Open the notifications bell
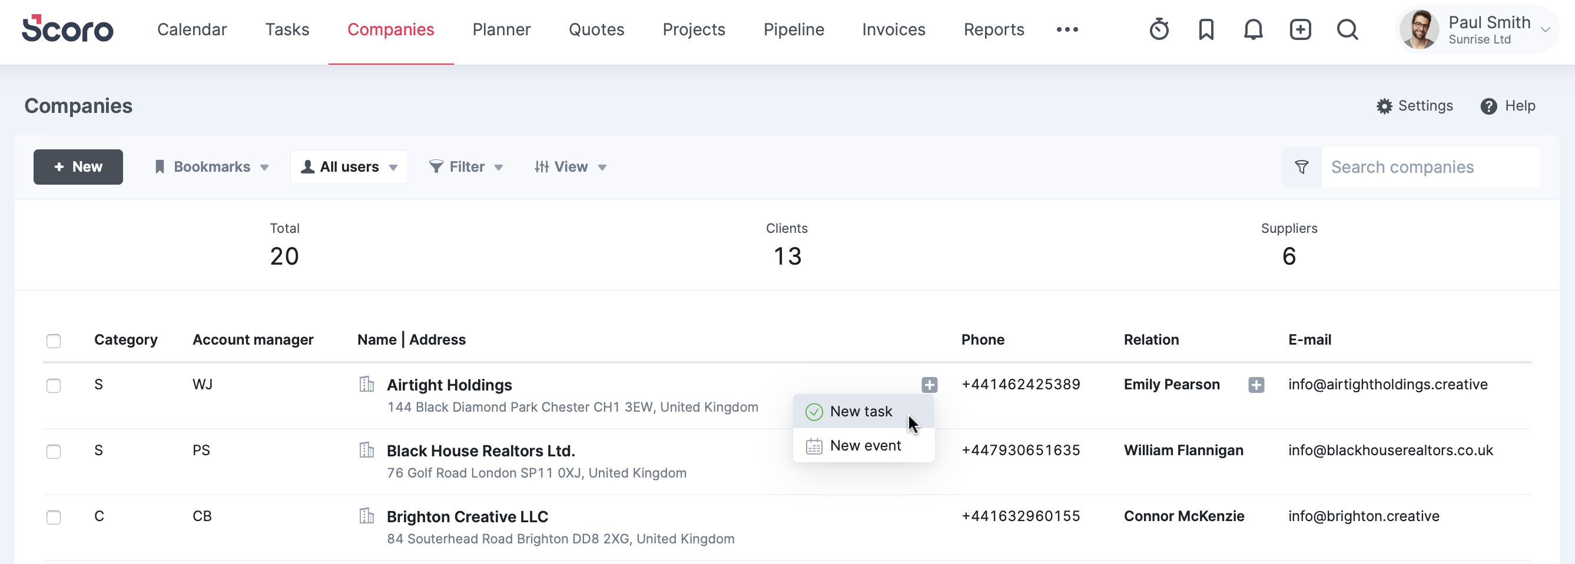 pyautogui.click(x=1253, y=29)
